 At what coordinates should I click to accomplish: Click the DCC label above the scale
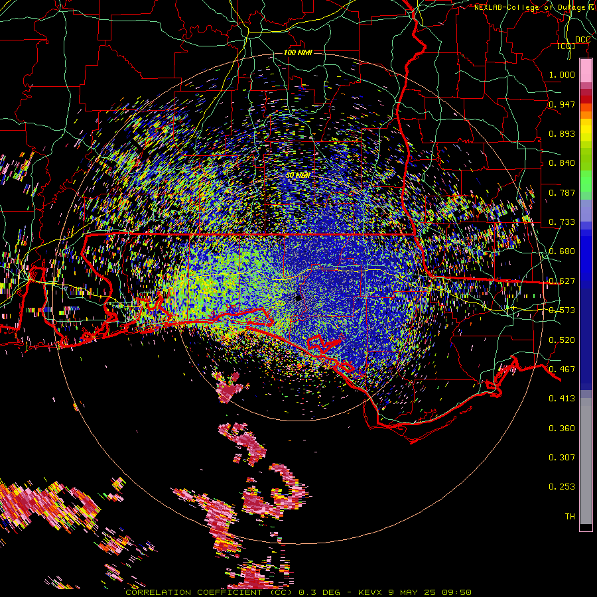tap(582, 40)
